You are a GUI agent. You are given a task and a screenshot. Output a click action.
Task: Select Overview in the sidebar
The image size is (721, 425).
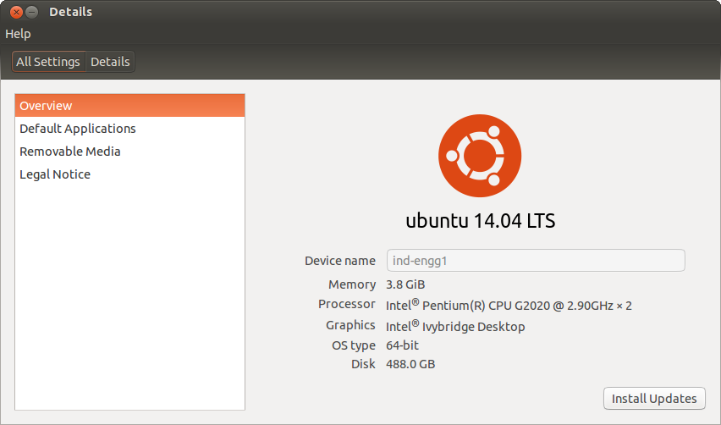coord(129,106)
